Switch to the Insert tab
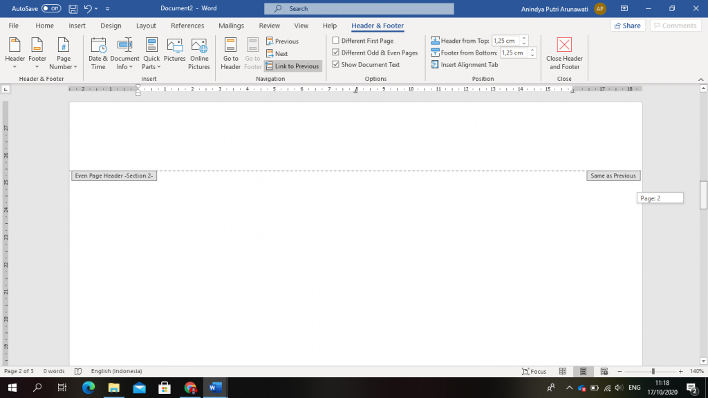Screen dimensions: 708x398 (77, 26)
